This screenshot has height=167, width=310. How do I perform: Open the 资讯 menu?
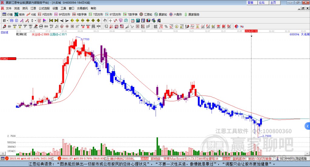click(x=25, y=8)
